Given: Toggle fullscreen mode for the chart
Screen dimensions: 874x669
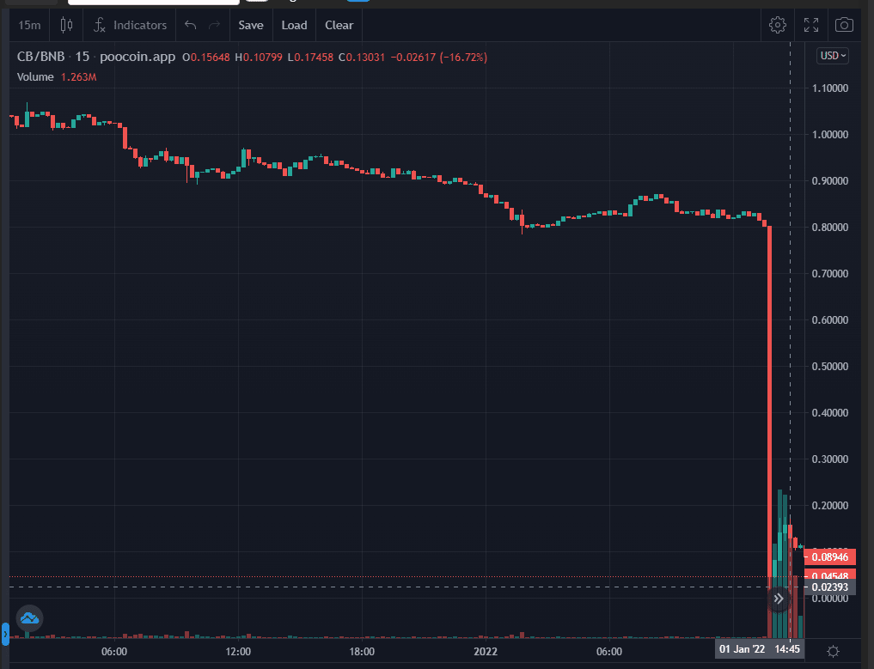Looking at the screenshot, I should click(810, 25).
